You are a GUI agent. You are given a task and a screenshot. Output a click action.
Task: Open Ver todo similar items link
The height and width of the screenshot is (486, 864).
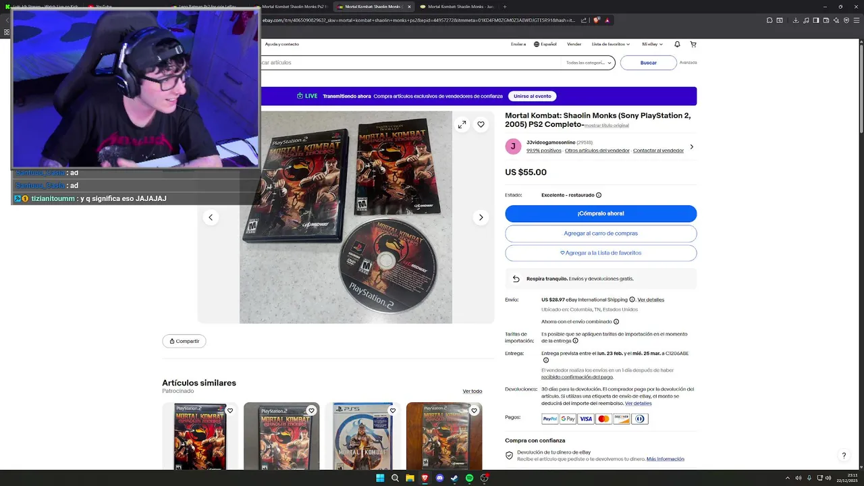click(x=473, y=391)
